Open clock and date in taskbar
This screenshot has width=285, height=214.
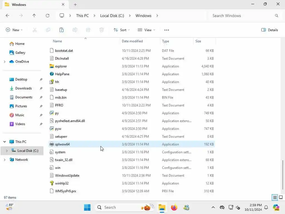pos(253,207)
